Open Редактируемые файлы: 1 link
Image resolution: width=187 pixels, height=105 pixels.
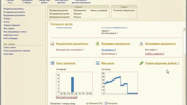point(162,63)
